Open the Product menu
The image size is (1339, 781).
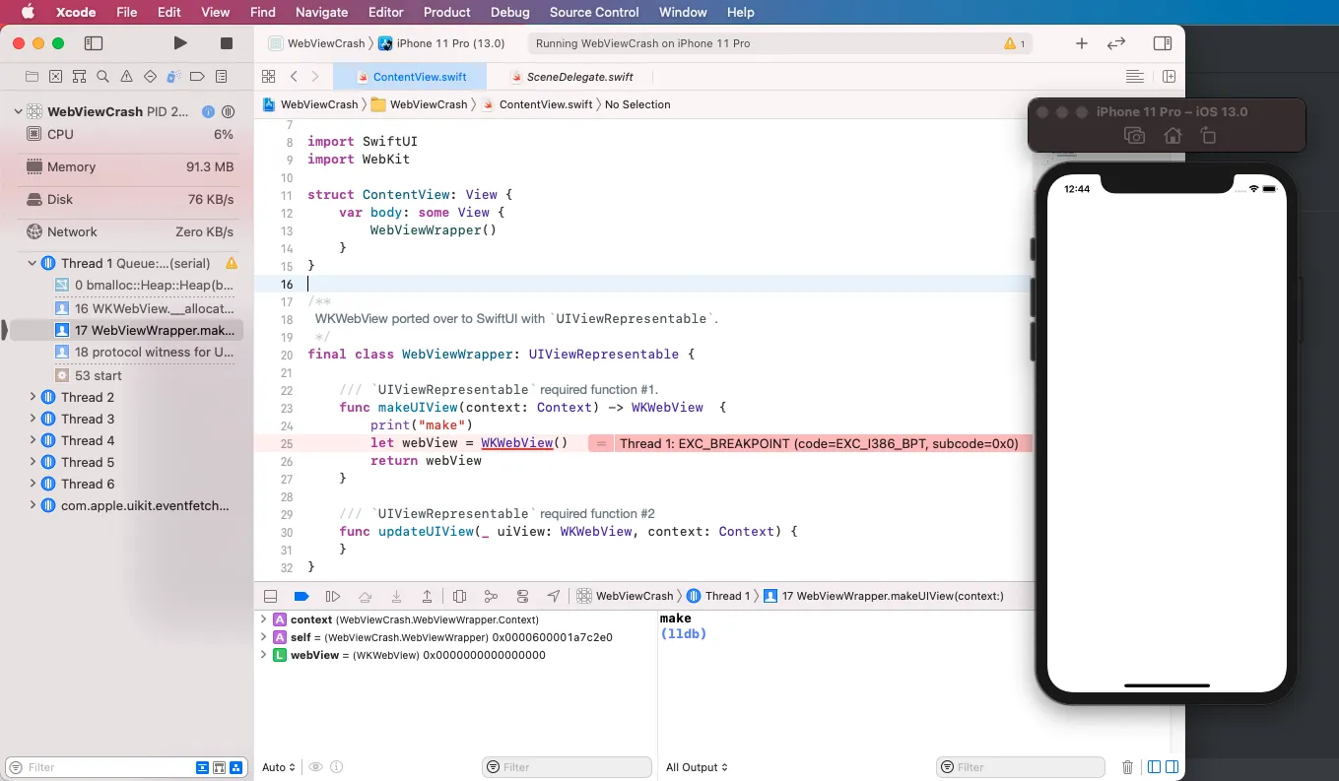coord(447,12)
